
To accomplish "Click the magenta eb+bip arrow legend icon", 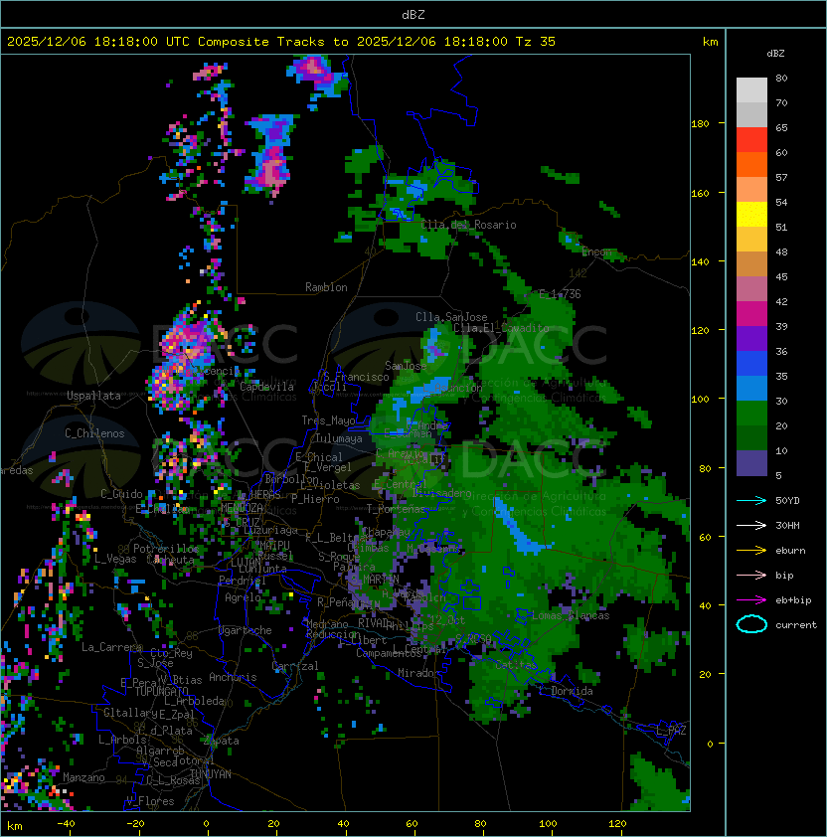I will [751, 600].
